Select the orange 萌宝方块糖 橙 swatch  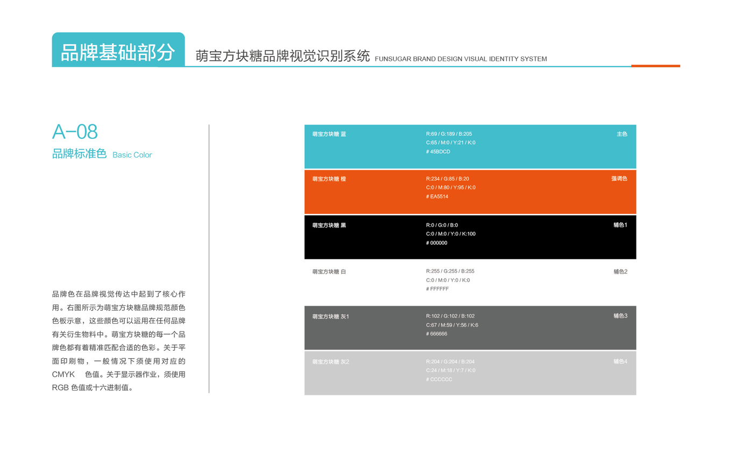[470, 192]
